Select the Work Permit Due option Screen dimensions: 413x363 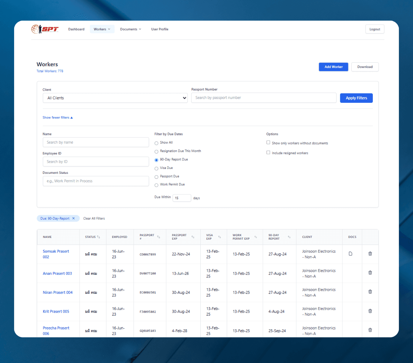click(156, 185)
